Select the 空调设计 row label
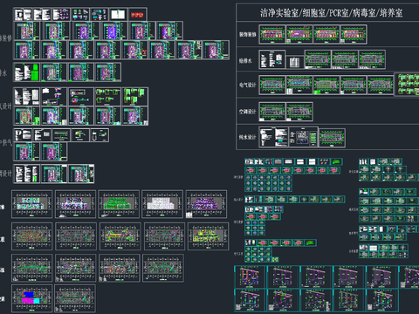 (248, 112)
